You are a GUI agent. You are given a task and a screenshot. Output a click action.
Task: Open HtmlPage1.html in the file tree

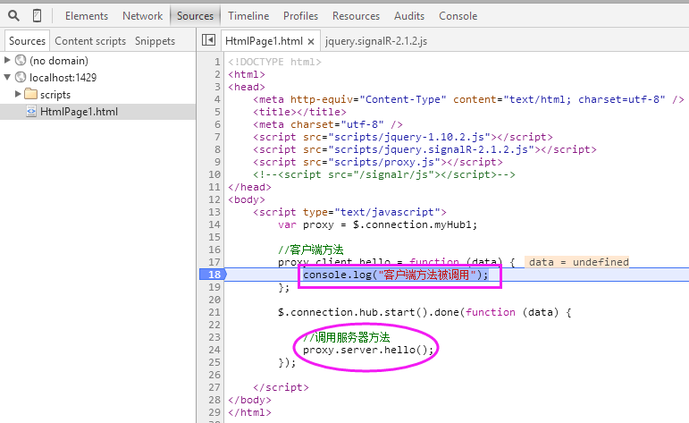pyautogui.click(x=80, y=112)
